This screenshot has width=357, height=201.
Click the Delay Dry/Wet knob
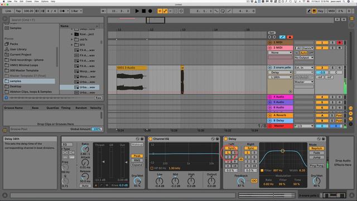point(317,181)
